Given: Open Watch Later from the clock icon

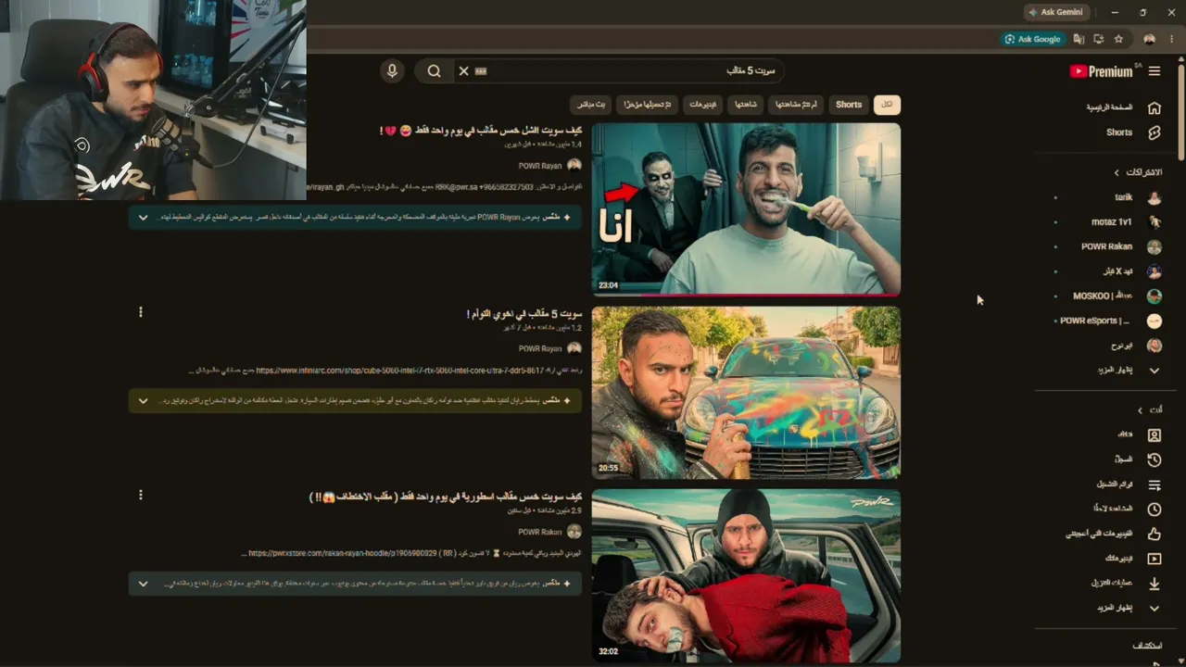Looking at the screenshot, I should click(x=1154, y=509).
